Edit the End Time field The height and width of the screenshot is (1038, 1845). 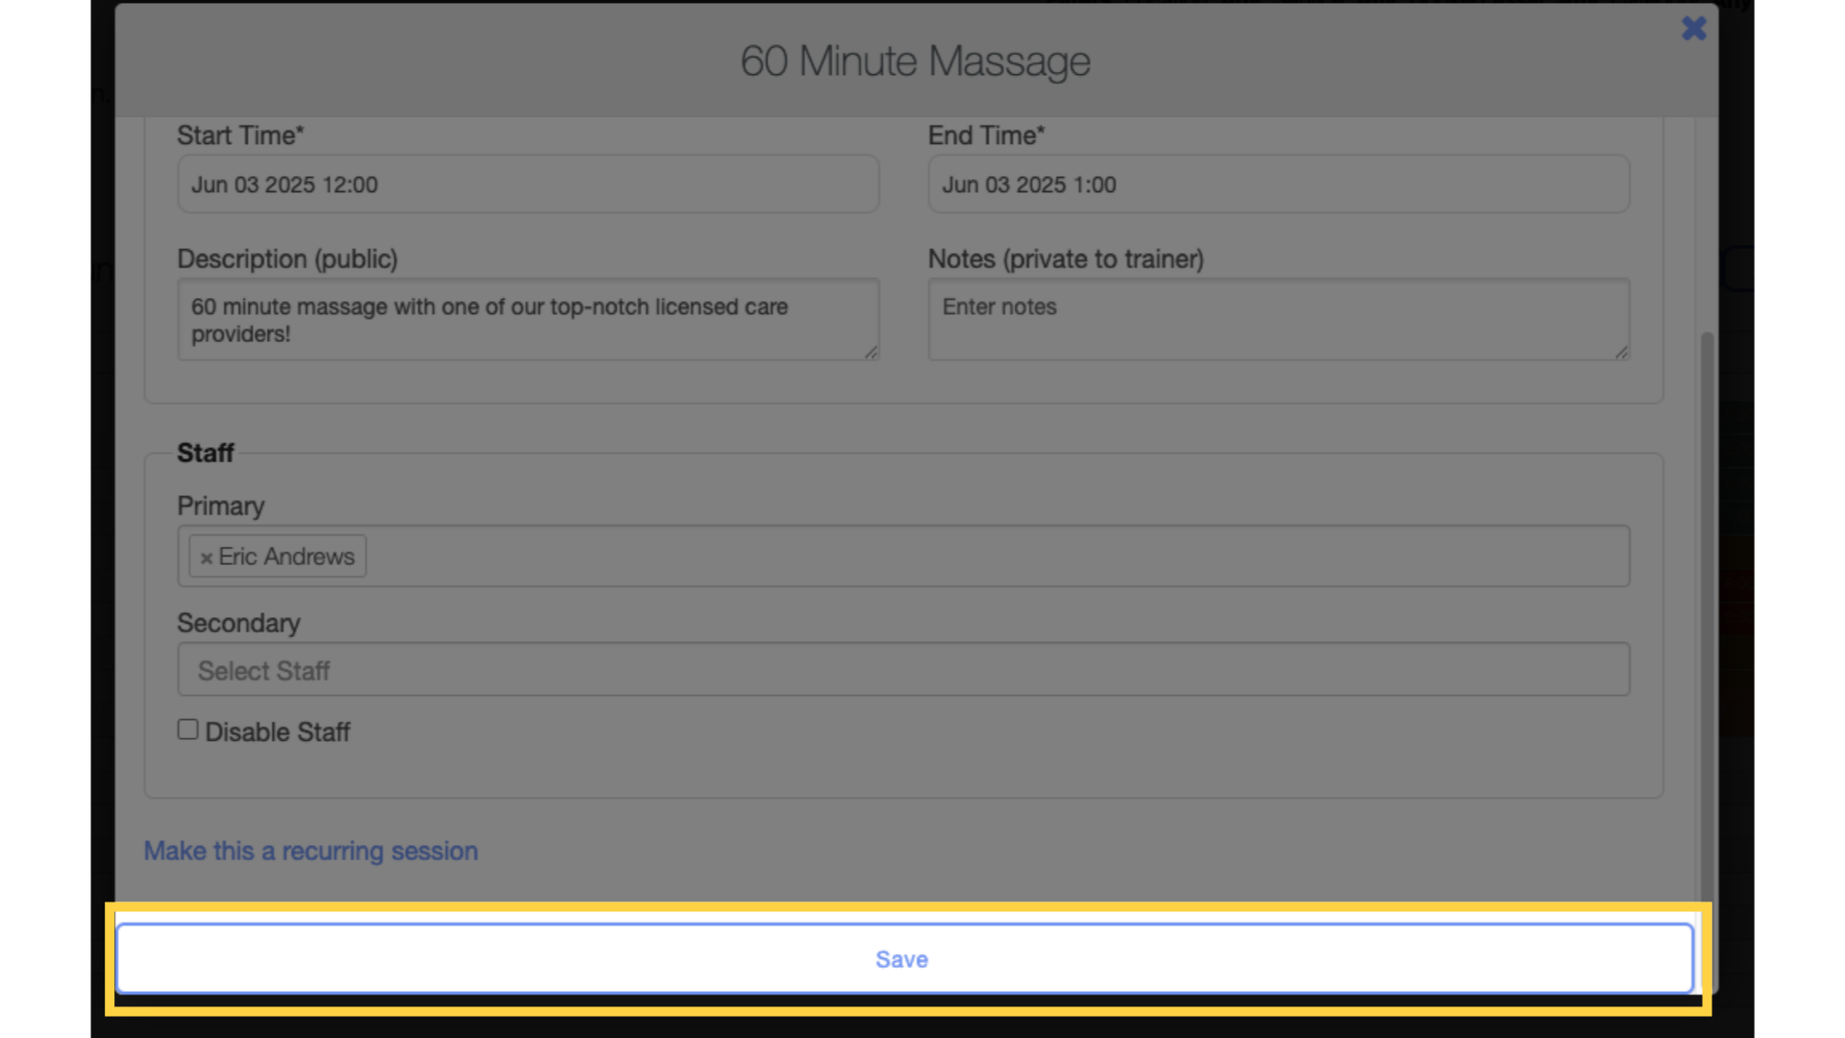[x=1279, y=185]
